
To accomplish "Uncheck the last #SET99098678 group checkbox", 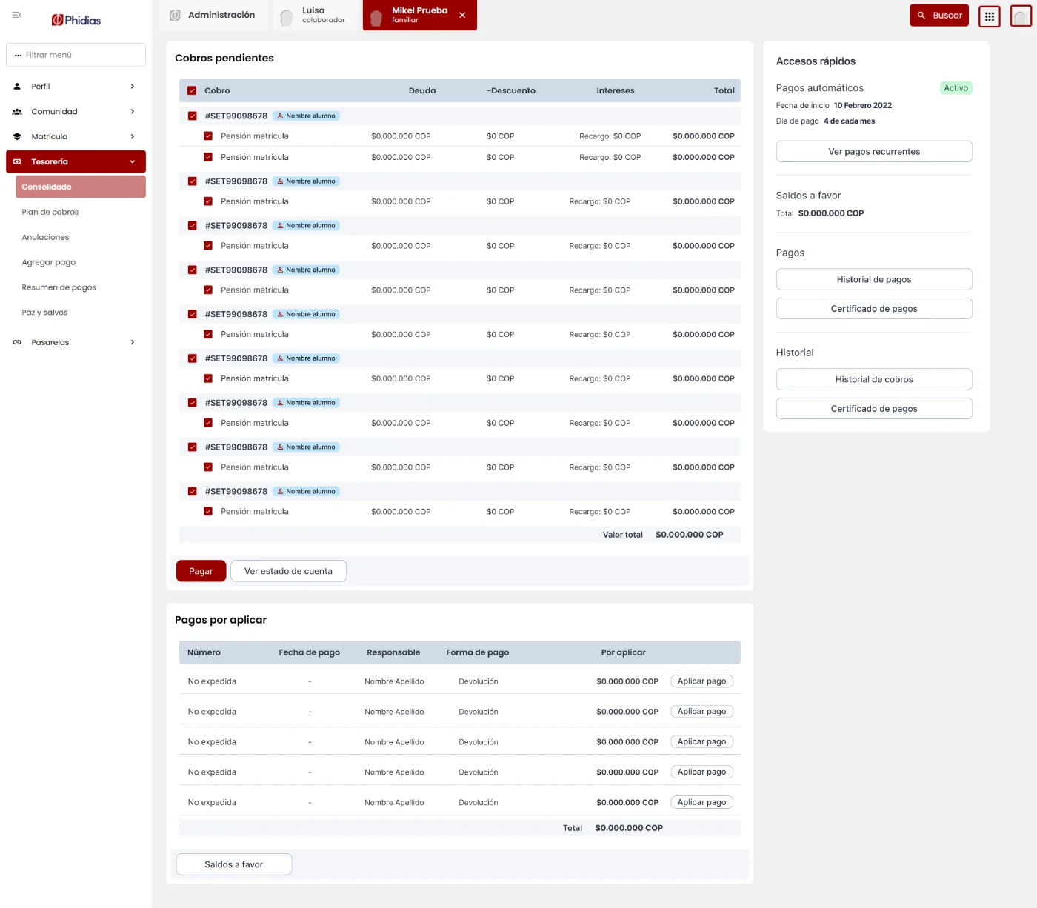I will pyautogui.click(x=193, y=492).
